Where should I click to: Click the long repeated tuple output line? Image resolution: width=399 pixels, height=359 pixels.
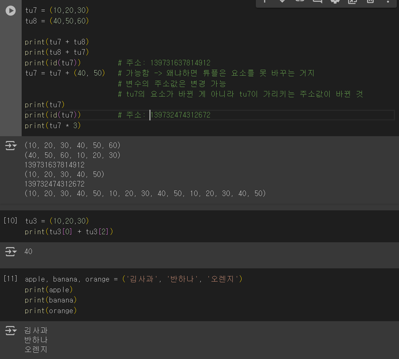tap(145, 193)
